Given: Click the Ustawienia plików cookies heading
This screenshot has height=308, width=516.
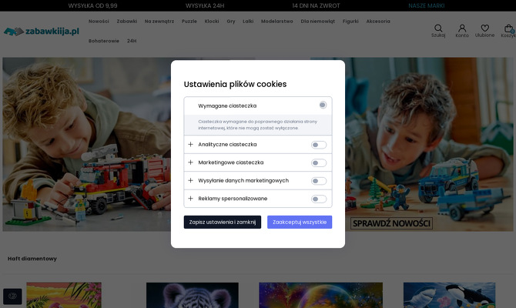Looking at the screenshot, I should (x=235, y=84).
